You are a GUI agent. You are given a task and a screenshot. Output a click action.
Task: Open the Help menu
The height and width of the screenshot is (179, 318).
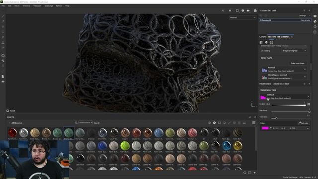[68, 6]
